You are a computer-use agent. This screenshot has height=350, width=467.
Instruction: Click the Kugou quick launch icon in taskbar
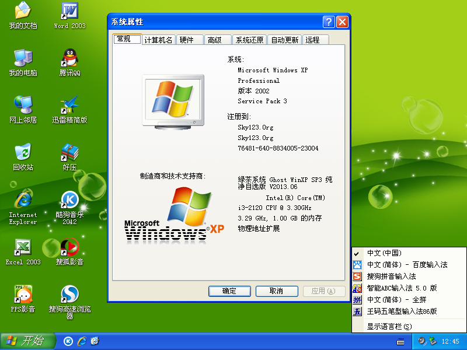68,341
